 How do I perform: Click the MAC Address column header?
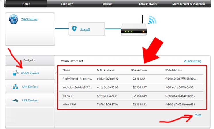[x=105, y=70]
